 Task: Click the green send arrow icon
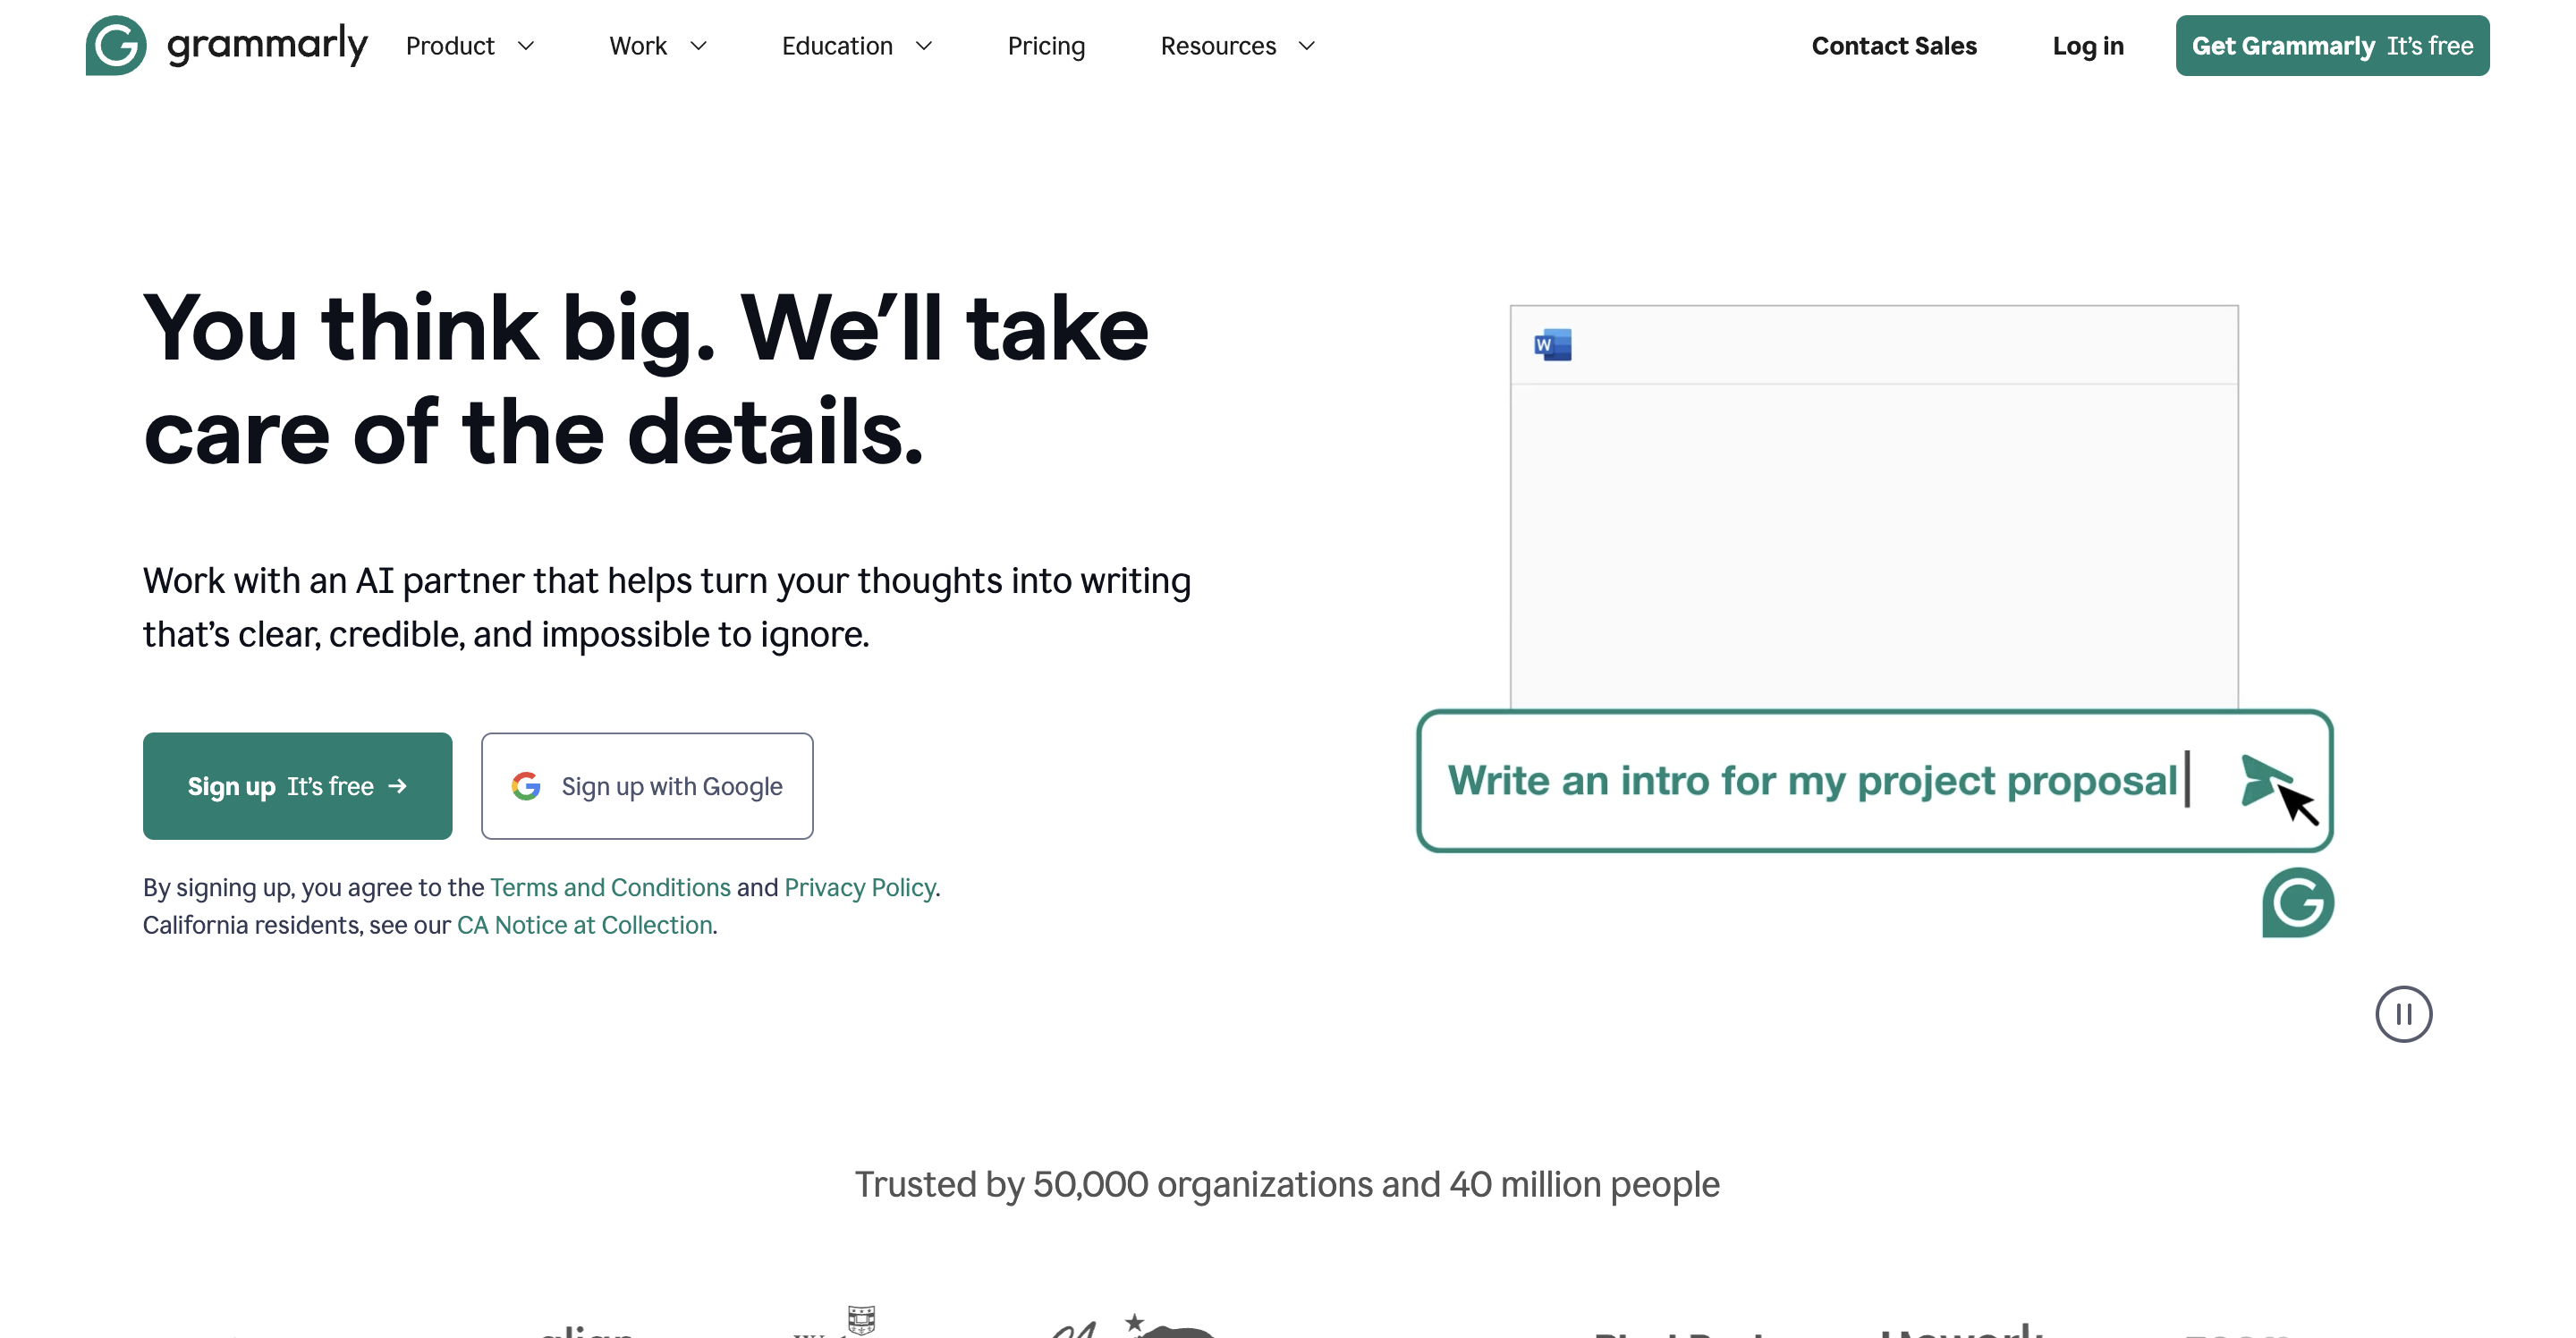(x=2263, y=780)
